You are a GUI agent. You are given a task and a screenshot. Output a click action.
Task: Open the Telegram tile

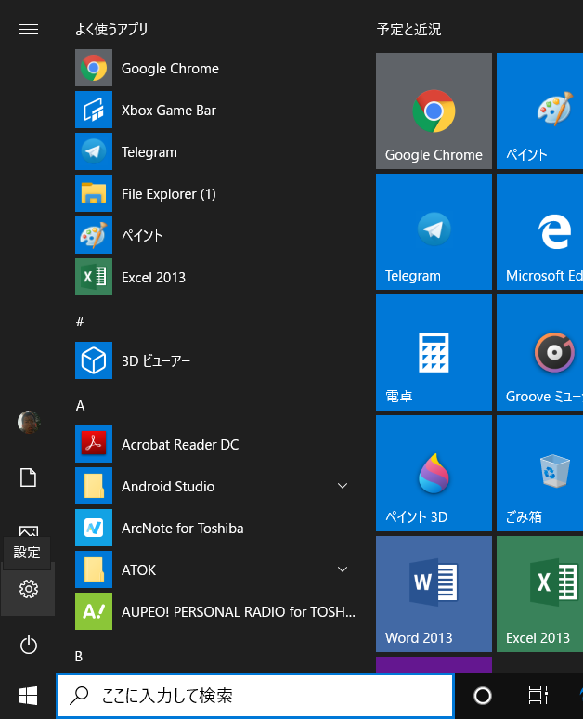point(434,231)
